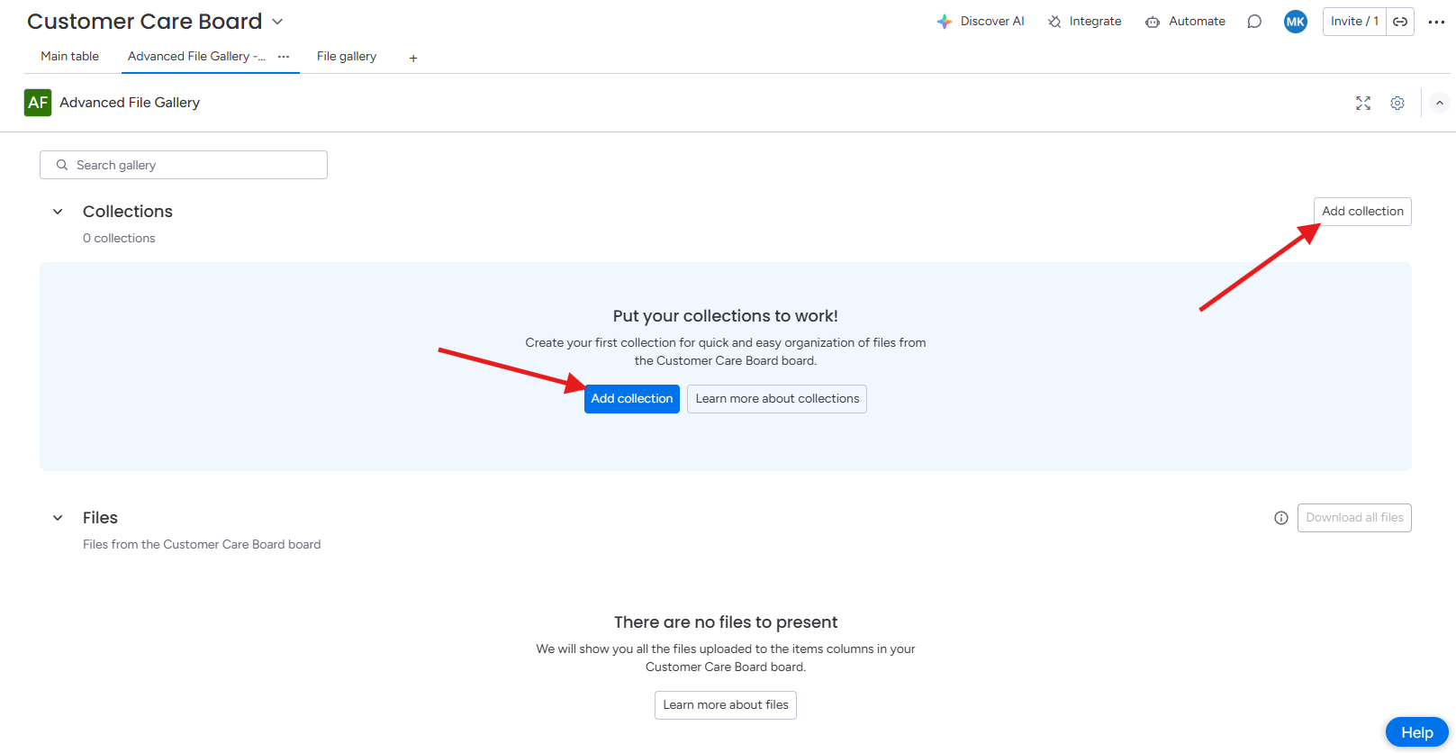Image resolution: width=1456 pixels, height=753 pixels.
Task: Copy board link via chain icon
Action: coord(1400,22)
